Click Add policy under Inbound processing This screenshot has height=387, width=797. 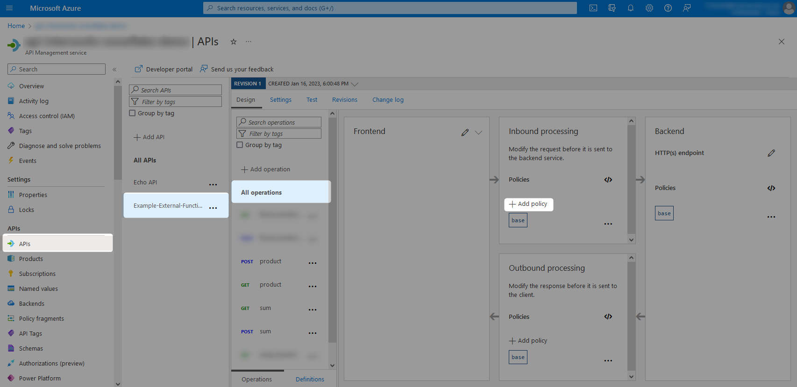click(528, 204)
